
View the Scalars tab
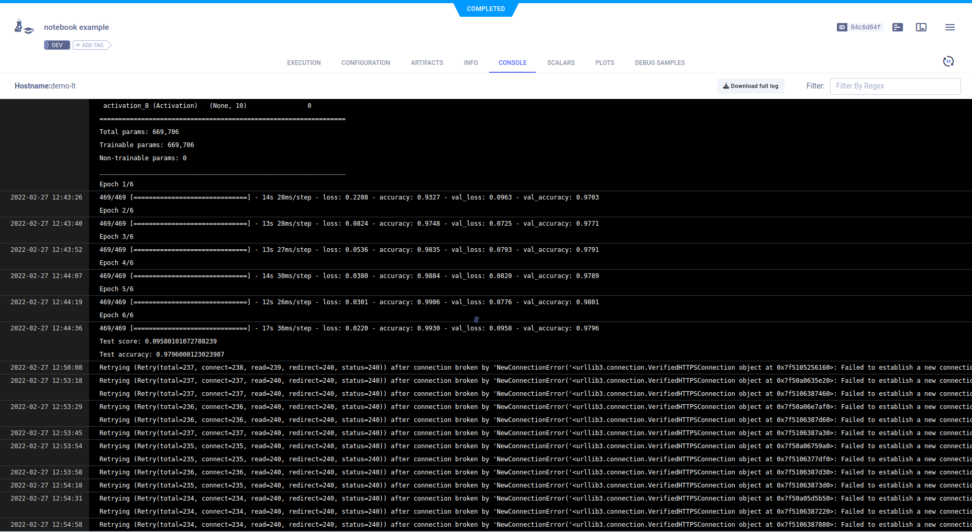tap(560, 63)
